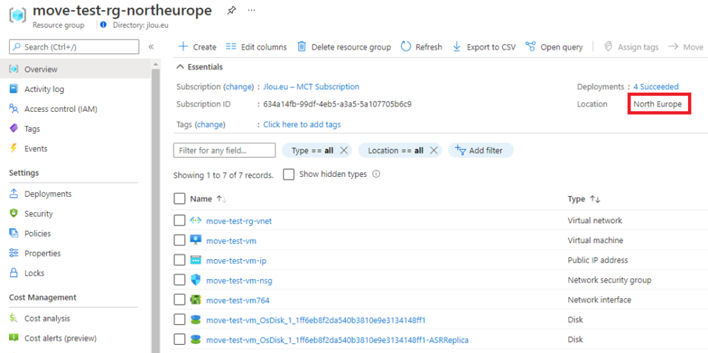Sort resources by Name column
Screen dimensions: 708x353
pos(208,199)
